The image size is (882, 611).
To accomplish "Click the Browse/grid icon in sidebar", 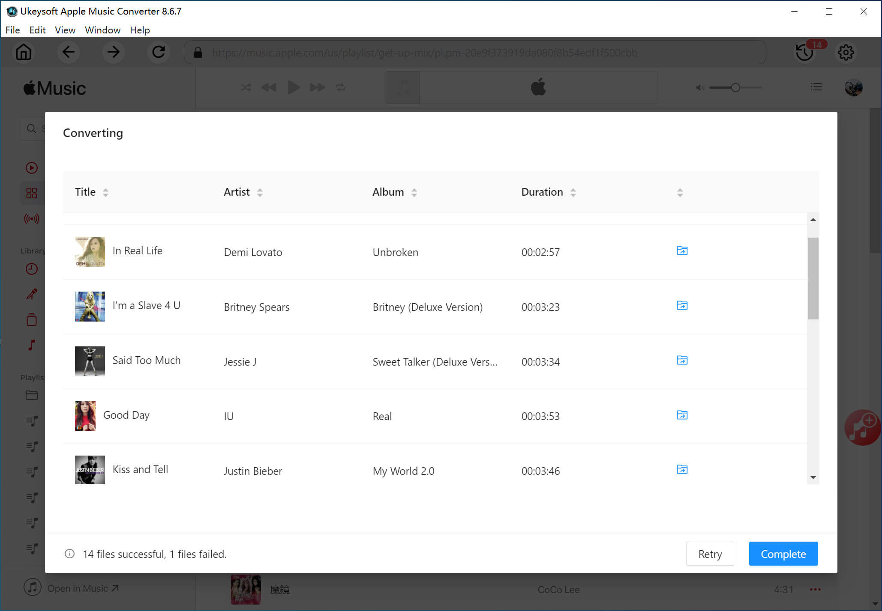I will coord(31,194).
